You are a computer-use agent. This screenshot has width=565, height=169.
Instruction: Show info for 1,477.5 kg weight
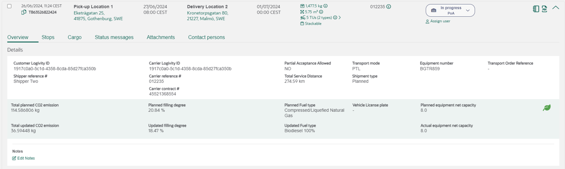pyautogui.click(x=326, y=6)
